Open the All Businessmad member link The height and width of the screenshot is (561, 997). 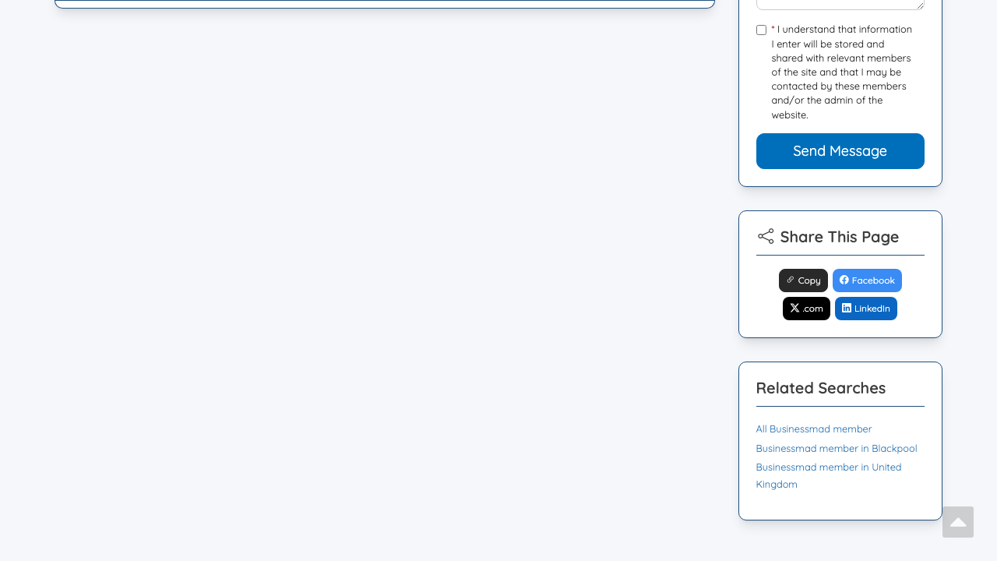click(814, 429)
